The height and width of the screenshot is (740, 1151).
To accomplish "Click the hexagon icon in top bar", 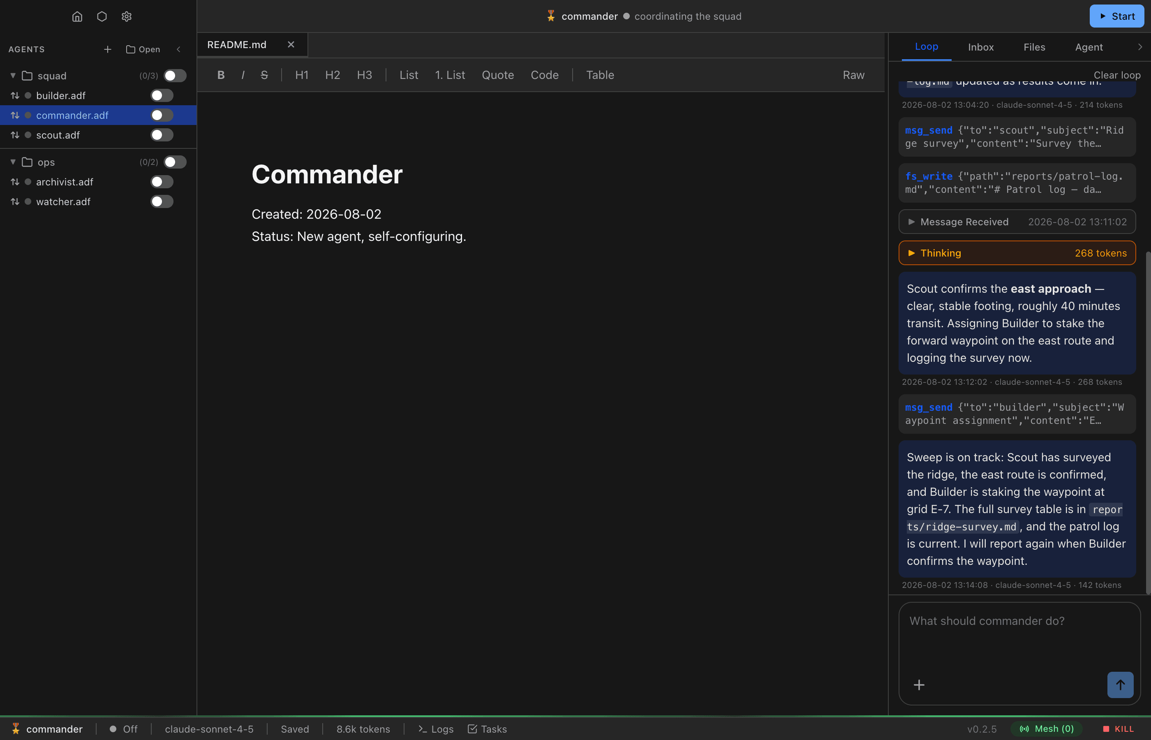I will [x=102, y=16].
